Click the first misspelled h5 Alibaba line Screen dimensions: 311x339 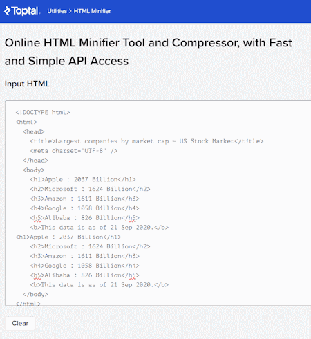(84, 218)
